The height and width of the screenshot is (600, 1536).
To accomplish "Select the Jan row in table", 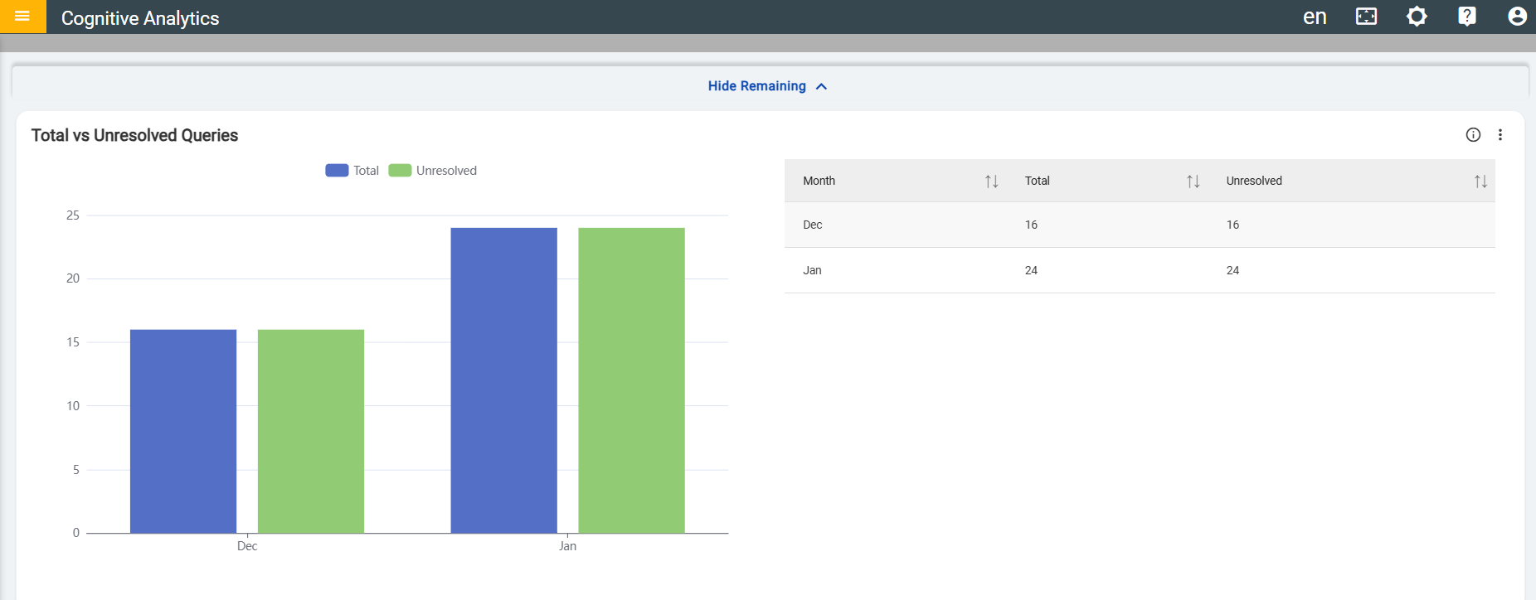I will click(x=1140, y=270).
